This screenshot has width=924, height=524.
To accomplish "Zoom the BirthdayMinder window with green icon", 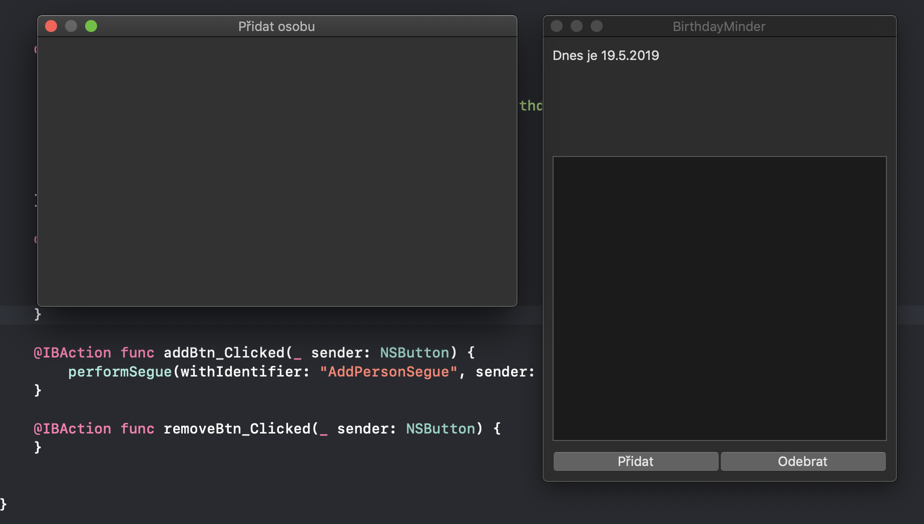I will 596,26.
